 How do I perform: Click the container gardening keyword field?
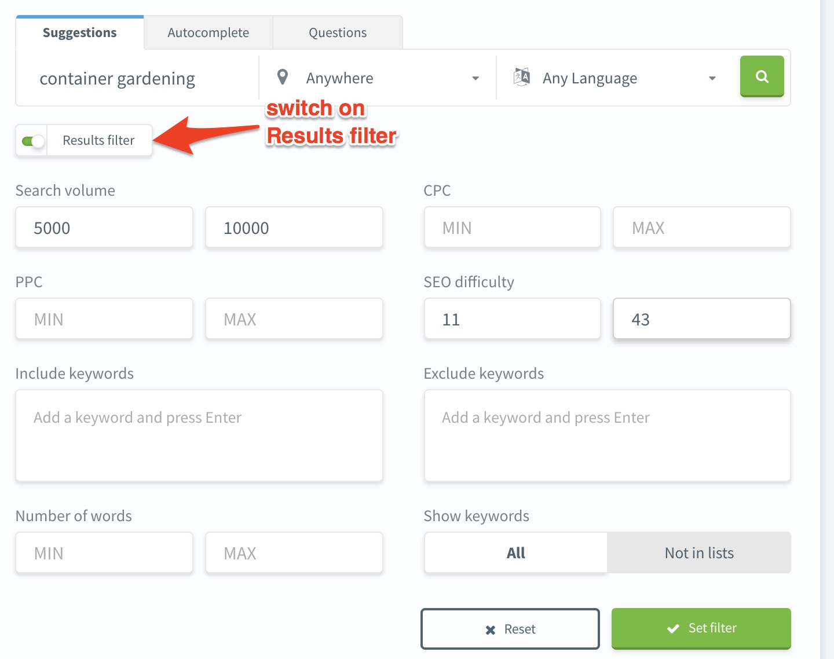click(133, 78)
